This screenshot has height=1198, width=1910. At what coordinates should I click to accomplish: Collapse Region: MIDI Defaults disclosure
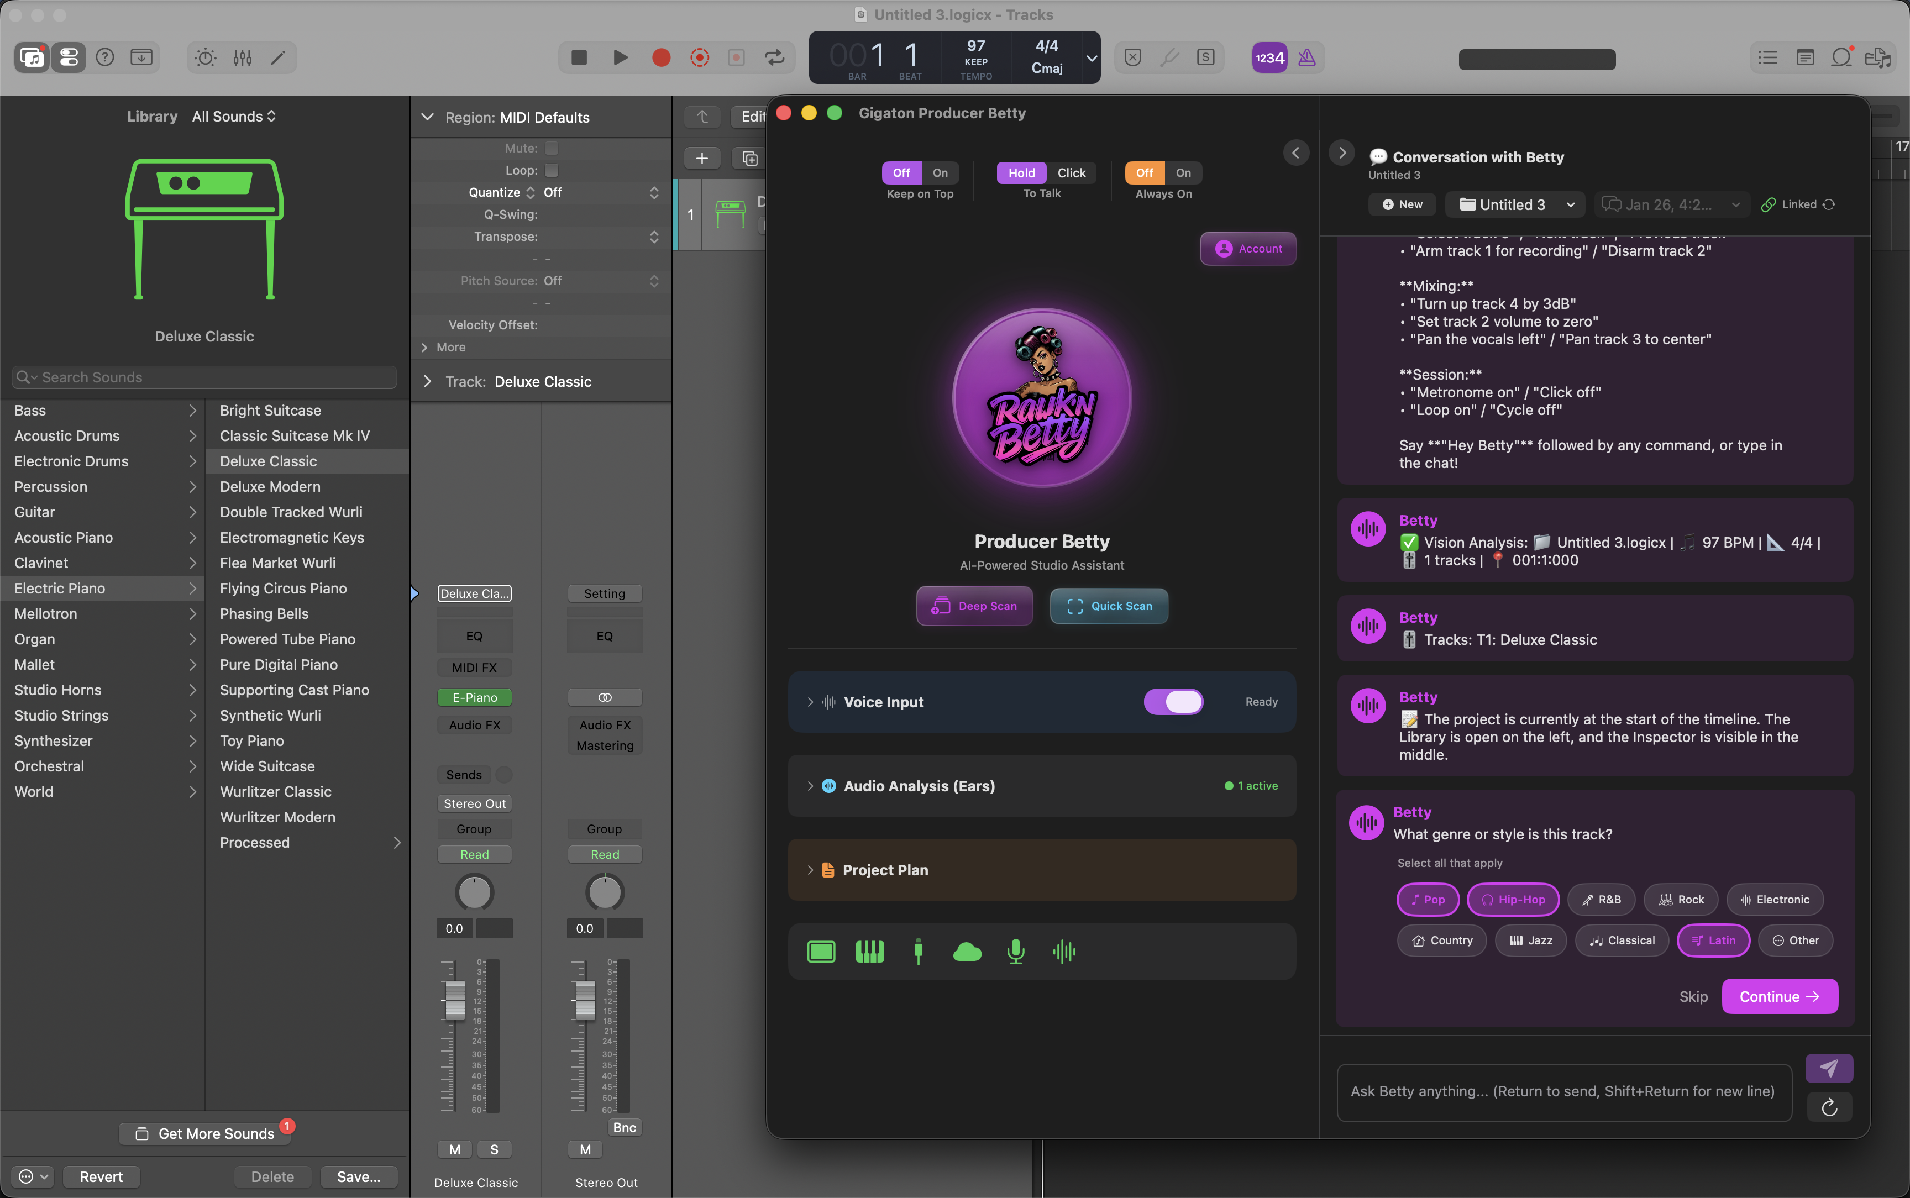(428, 117)
